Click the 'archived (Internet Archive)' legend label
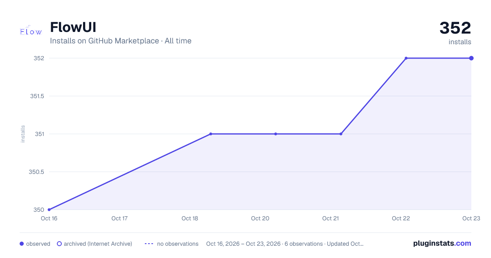This screenshot has height=258, width=491. click(98, 244)
